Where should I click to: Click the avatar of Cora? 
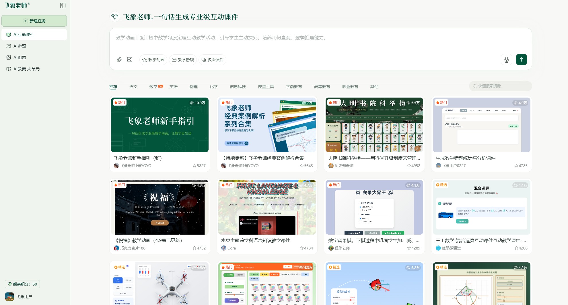pyautogui.click(x=224, y=248)
